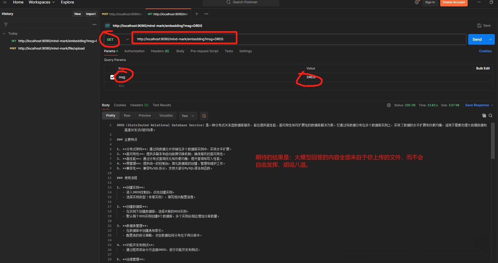This screenshot has height=263, width=498.
Task: Open history options ellipsis menu
Action: click(94, 24)
